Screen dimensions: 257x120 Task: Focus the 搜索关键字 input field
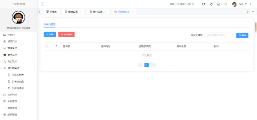point(219,35)
